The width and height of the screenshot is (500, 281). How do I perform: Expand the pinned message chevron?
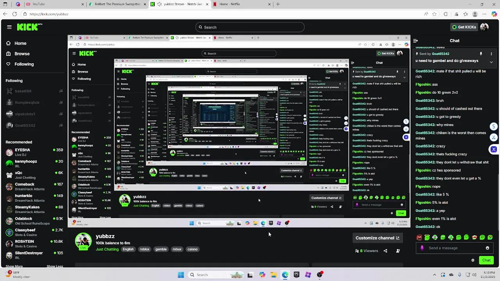click(x=491, y=62)
